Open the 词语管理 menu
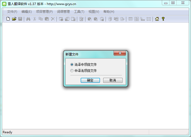191x137 pixels. coord(63,12)
